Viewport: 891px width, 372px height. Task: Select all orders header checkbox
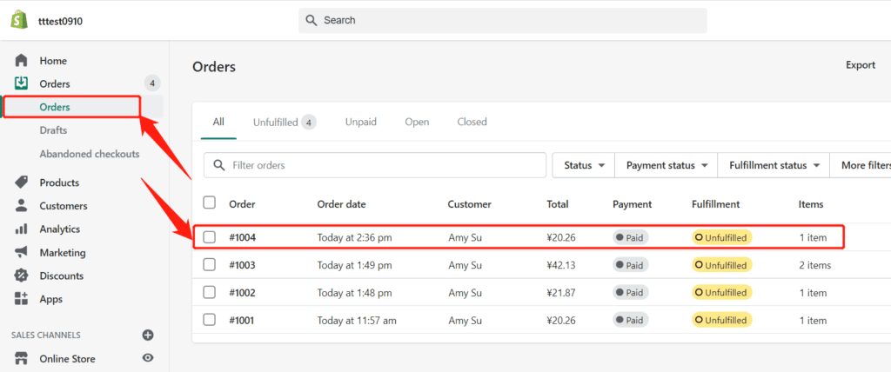210,203
